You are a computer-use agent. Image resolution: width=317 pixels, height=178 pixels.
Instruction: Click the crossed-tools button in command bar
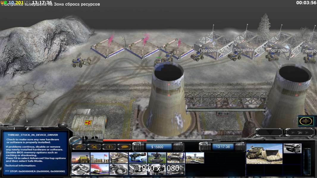(94, 147)
